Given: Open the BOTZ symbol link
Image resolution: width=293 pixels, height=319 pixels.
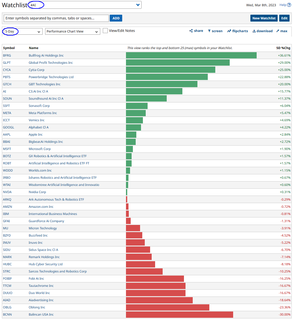Looking at the screenshot, I should (7, 156).
